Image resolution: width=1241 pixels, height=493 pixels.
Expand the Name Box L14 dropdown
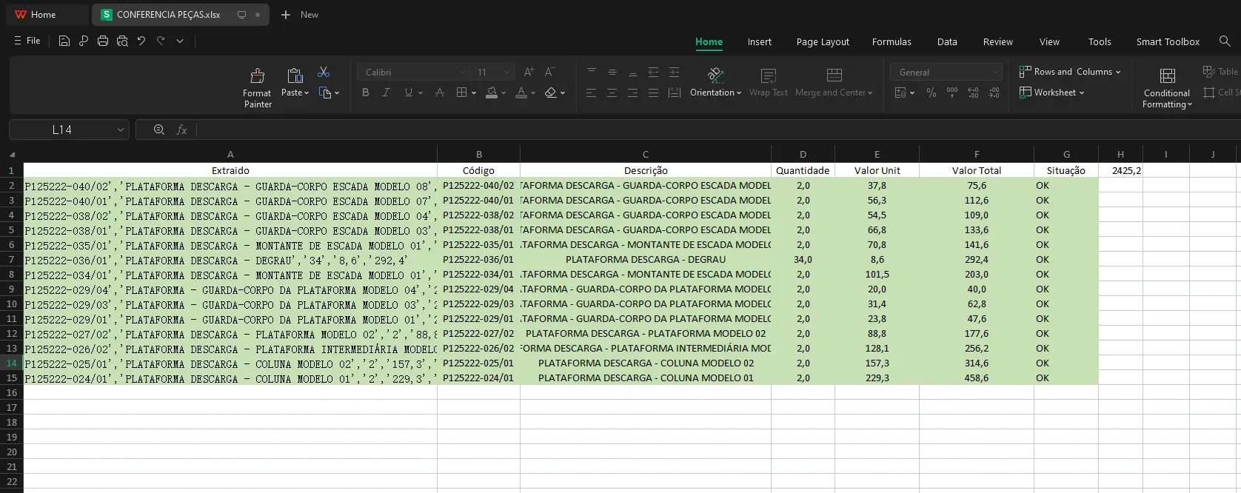click(120, 130)
